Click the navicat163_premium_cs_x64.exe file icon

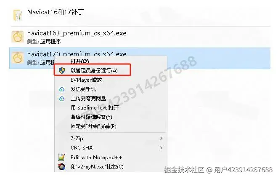[18, 37]
